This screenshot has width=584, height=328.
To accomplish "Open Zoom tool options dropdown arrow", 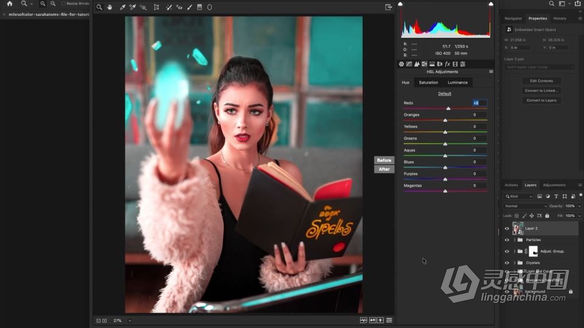I will 31,4.
